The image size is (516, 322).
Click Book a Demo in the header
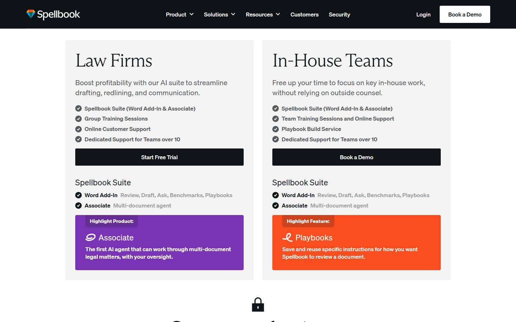(x=465, y=14)
